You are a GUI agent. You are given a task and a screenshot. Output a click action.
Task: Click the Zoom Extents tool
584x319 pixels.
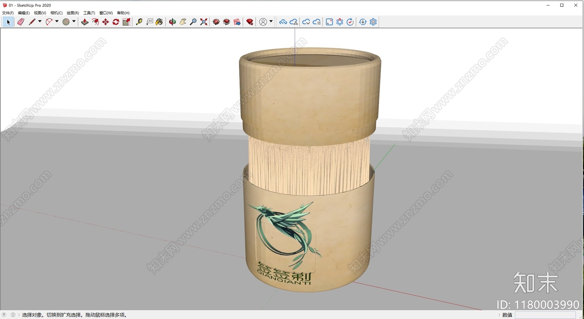pos(204,22)
